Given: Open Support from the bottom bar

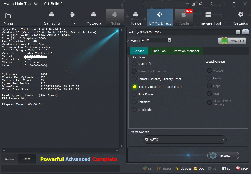Looking at the screenshot, I should 165,169.
